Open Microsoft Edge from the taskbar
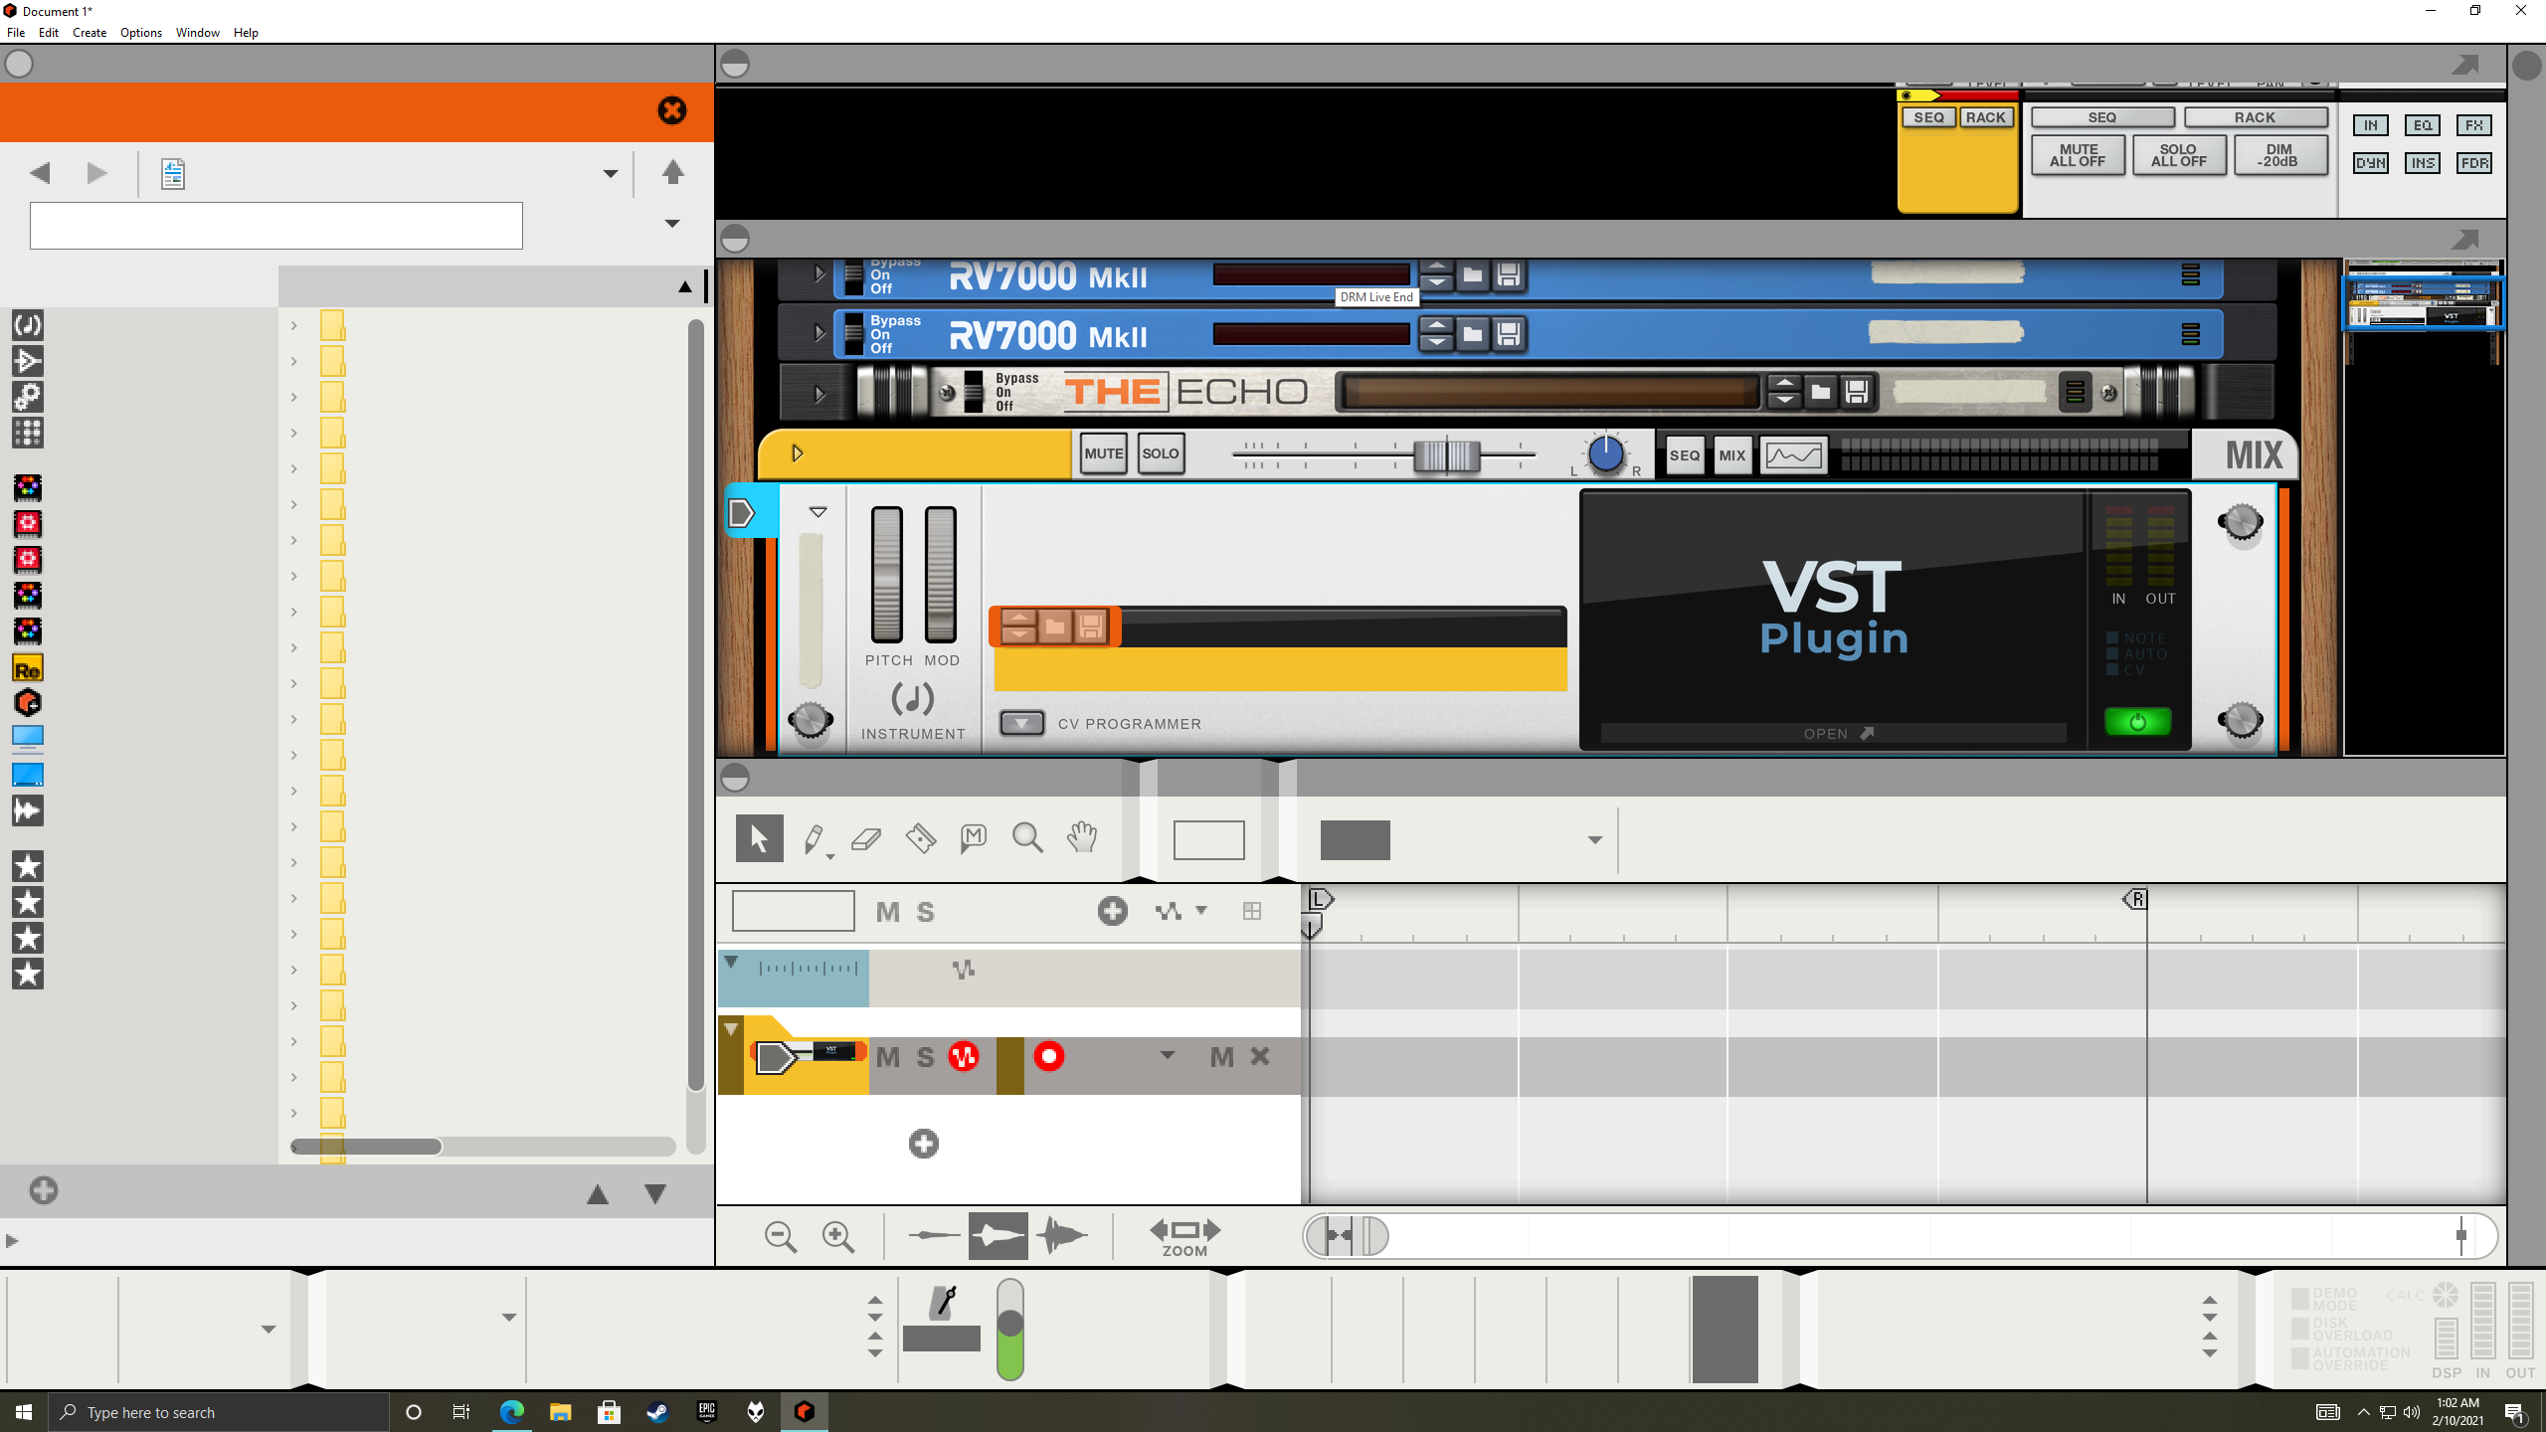The width and height of the screenshot is (2546, 1432). (511, 1412)
